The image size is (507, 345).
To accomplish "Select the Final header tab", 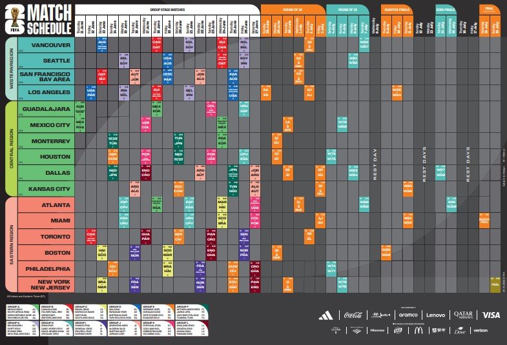I will (489, 9).
